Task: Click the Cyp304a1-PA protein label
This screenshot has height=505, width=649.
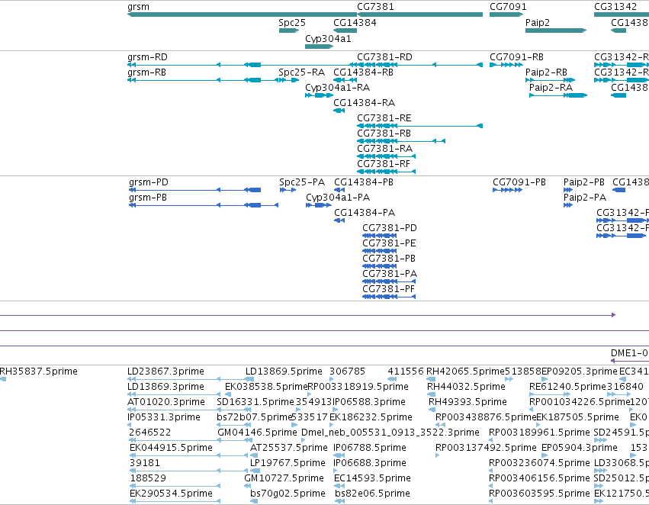Action: point(338,198)
